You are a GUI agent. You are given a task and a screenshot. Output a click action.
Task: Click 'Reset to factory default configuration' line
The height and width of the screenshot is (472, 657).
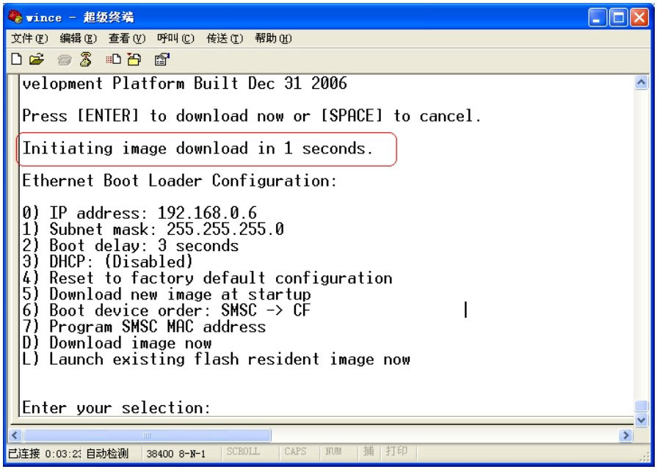tap(208, 278)
